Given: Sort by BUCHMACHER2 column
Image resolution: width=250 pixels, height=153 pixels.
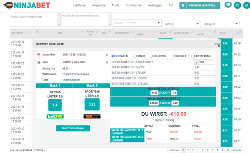Looking at the screenshot, I should tap(192, 32).
